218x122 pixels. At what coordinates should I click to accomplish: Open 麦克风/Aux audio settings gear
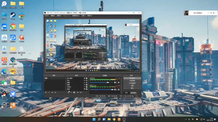(x=119, y=90)
